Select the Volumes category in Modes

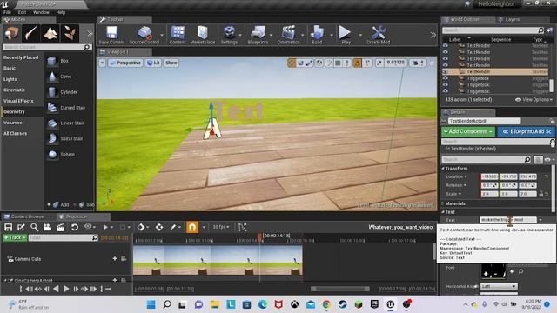click(13, 123)
